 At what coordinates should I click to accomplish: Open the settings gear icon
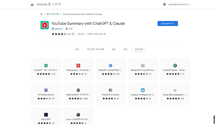(164, 4)
